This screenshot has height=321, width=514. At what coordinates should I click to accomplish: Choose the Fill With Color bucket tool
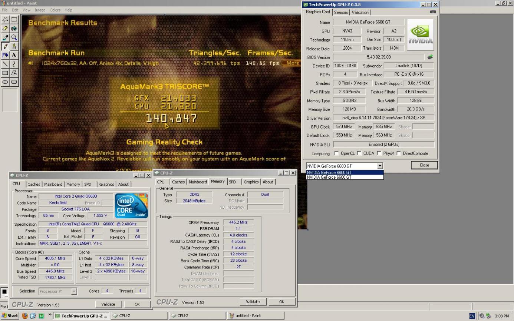tap(14, 29)
